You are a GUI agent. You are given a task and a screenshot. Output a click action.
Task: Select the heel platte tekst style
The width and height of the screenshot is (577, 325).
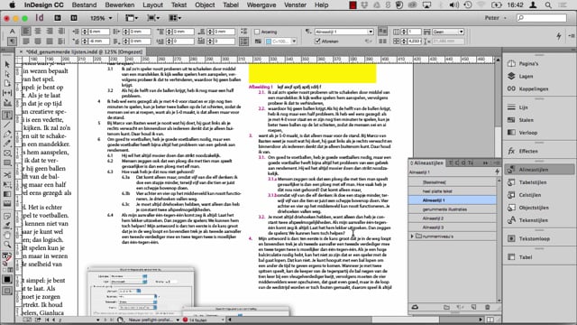click(x=453, y=191)
